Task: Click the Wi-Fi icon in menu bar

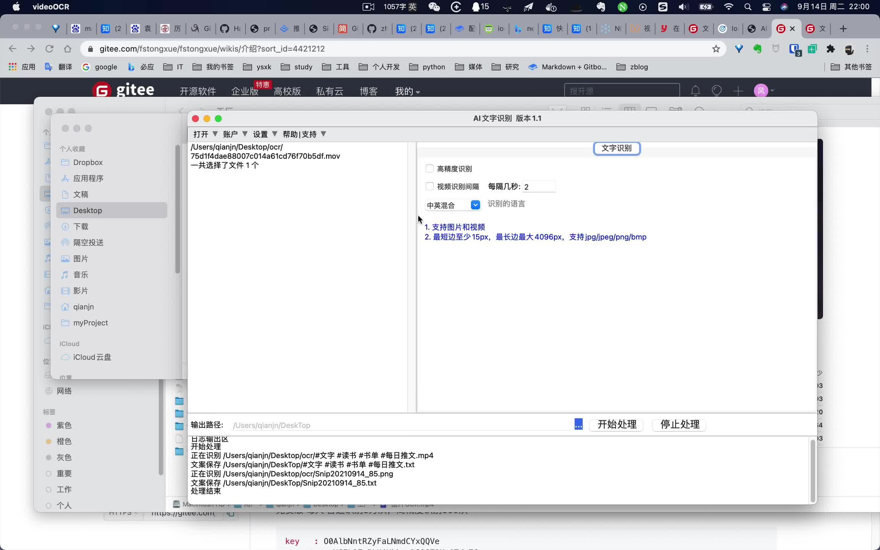Action: pos(728,6)
